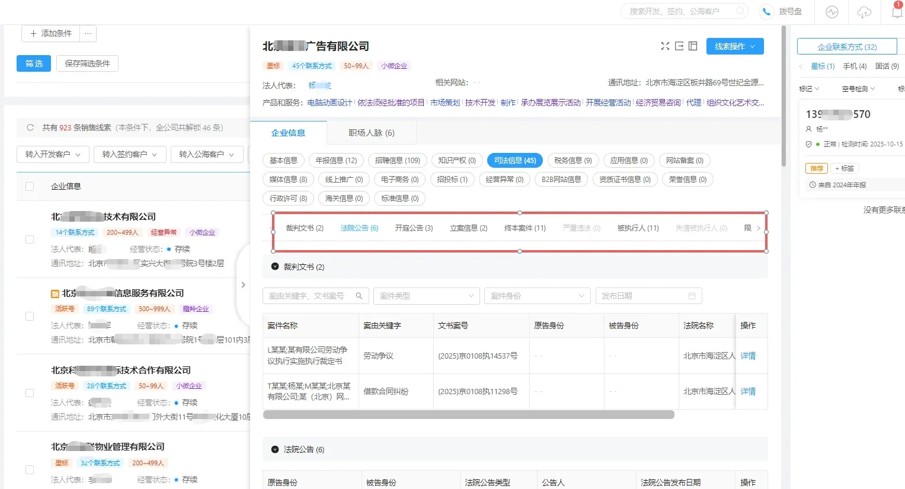Select checkbox for the 信息服务有限公司 row
The image size is (905, 489).
click(30, 316)
